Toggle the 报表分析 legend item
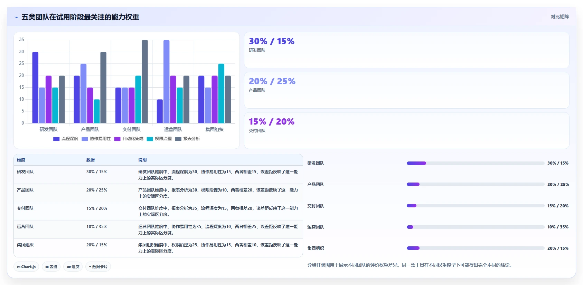The width and height of the screenshot is (583, 285). pos(188,139)
